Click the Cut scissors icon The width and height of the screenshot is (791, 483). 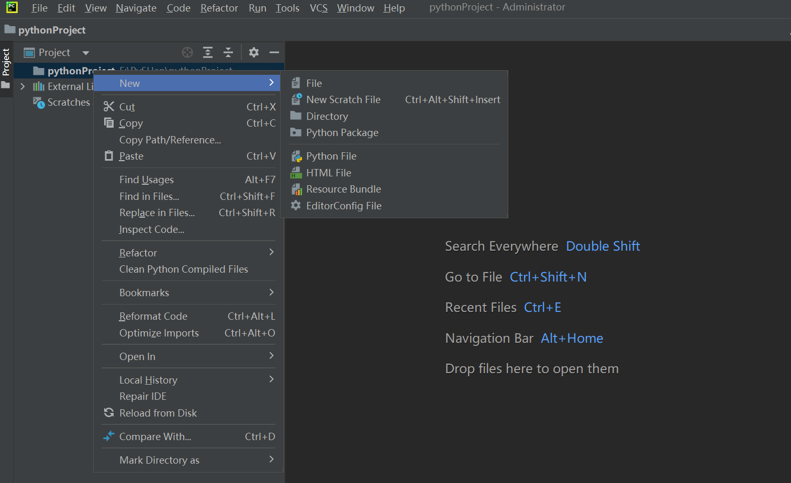(x=109, y=106)
